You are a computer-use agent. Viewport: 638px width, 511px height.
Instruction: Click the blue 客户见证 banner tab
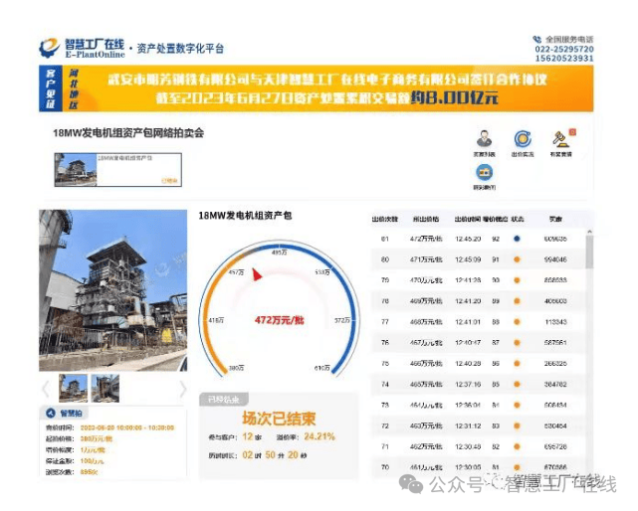point(51,88)
